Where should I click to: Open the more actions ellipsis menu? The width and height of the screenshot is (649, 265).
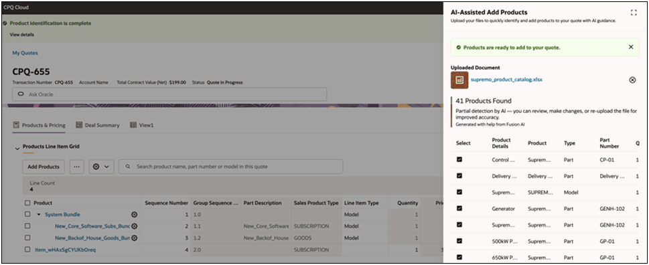(76, 167)
